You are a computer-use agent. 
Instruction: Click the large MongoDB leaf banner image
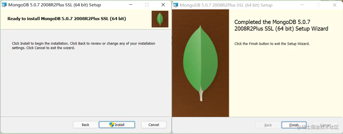click(201, 63)
